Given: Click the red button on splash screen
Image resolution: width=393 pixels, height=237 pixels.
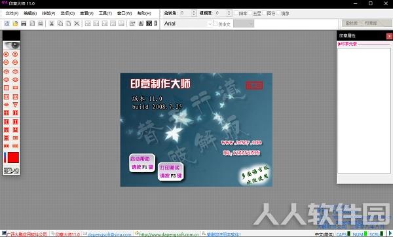Looking at the screenshot, I should tap(255, 85).
